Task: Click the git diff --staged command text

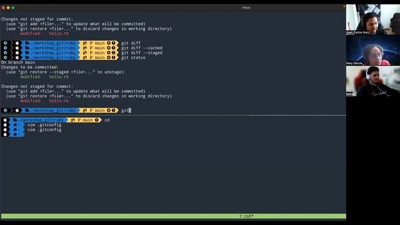Action: click(142, 52)
